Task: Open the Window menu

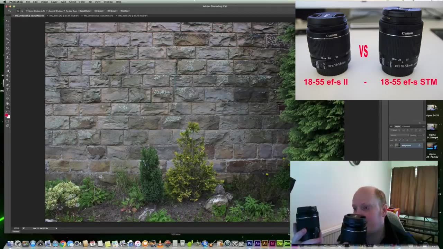Action: (108, 2)
